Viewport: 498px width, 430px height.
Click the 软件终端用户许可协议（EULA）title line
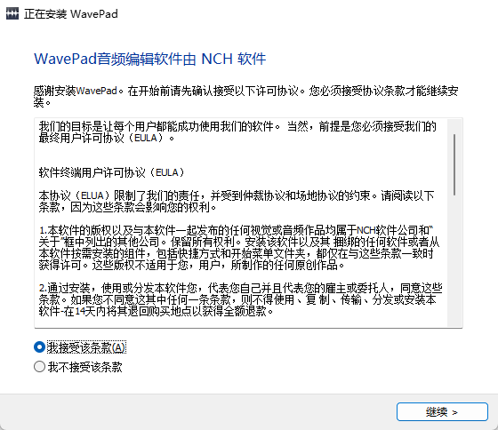pyautogui.click(x=111, y=172)
